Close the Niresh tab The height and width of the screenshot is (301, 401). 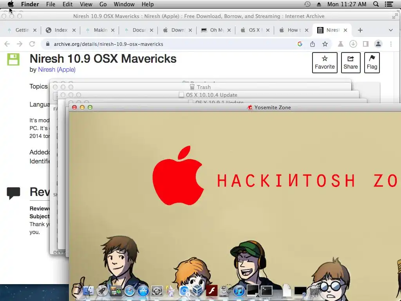345,30
